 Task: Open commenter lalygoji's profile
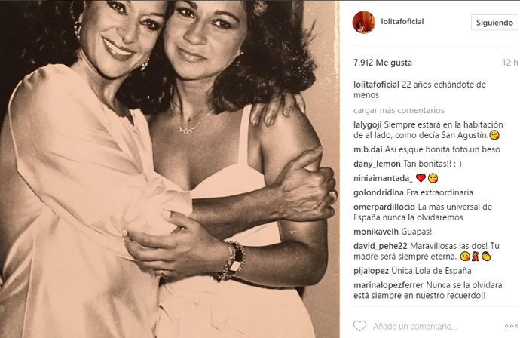coord(368,124)
